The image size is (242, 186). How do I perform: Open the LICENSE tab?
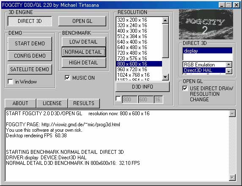52,103
